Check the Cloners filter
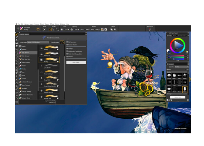The height and width of the screenshot is (146, 204). pos(67,57)
